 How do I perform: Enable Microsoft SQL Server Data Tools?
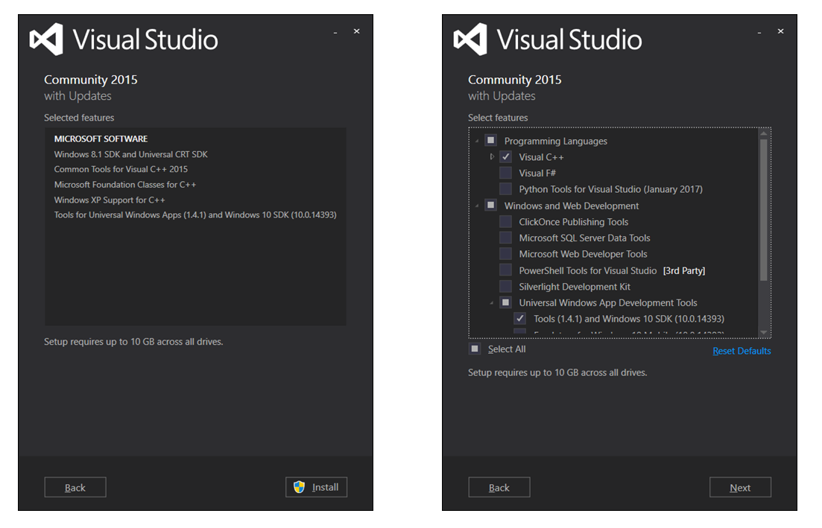[505, 238]
